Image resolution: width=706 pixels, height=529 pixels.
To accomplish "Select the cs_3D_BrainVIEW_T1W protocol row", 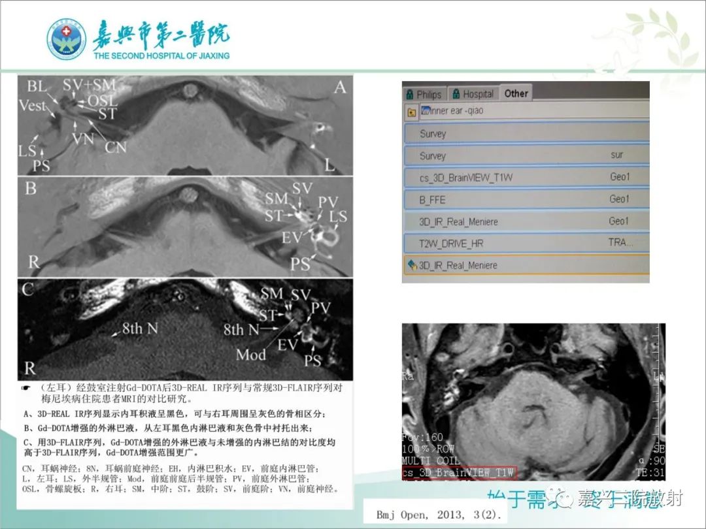I will pyautogui.click(x=526, y=178).
